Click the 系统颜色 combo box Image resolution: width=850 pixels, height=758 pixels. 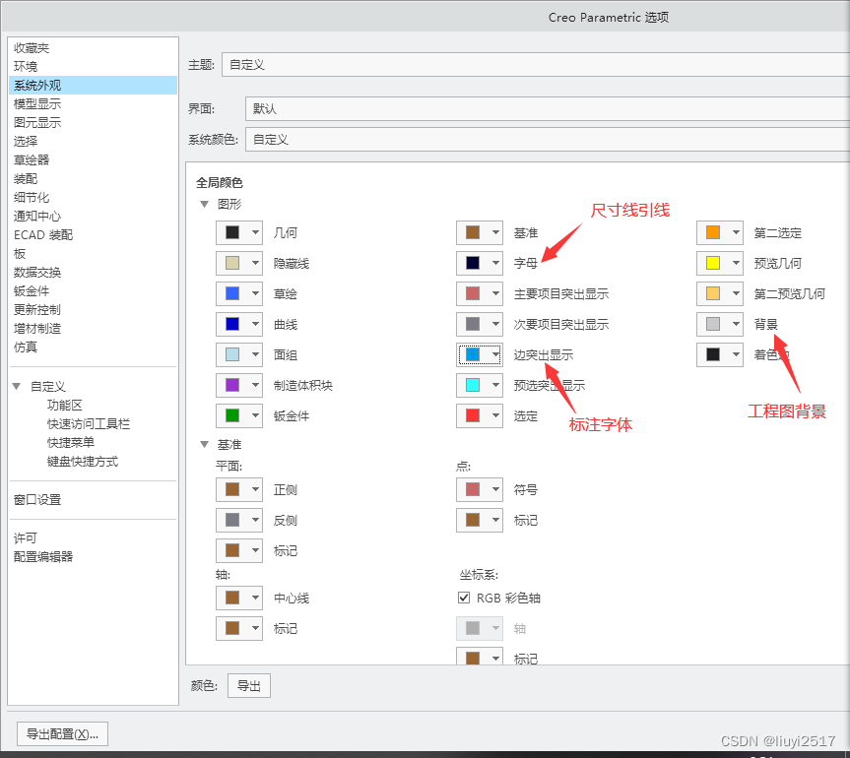click(548, 139)
